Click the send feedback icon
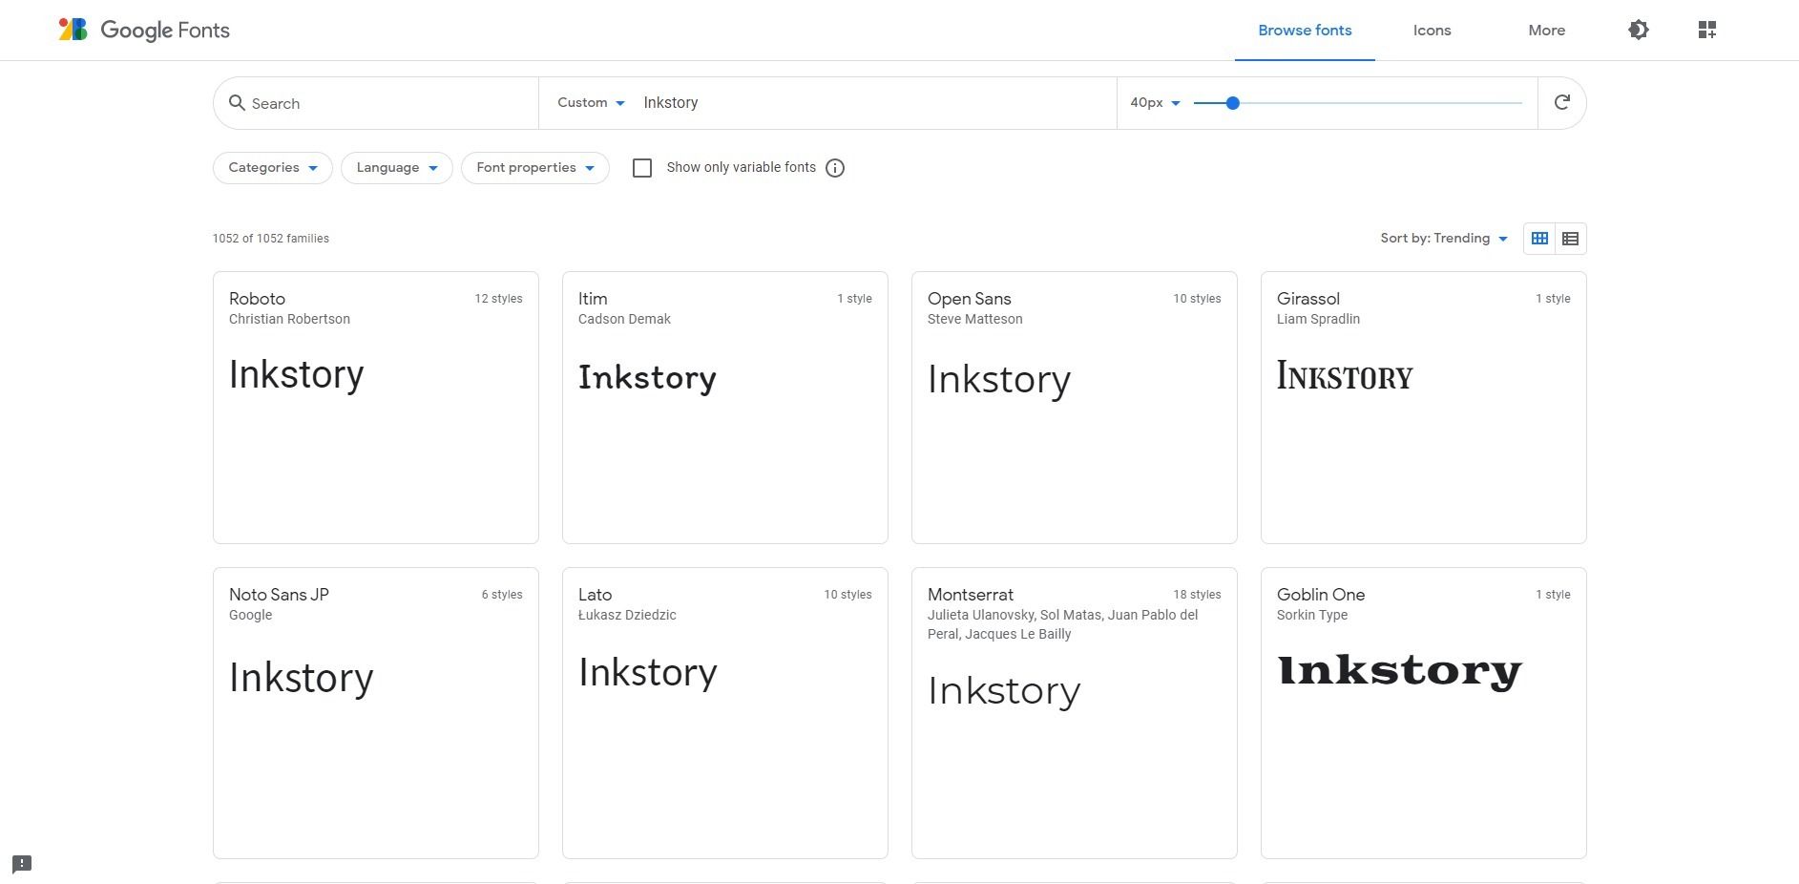Image resolution: width=1799 pixels, height=884 pixels. pyautogui.click(x=22, y=864)
